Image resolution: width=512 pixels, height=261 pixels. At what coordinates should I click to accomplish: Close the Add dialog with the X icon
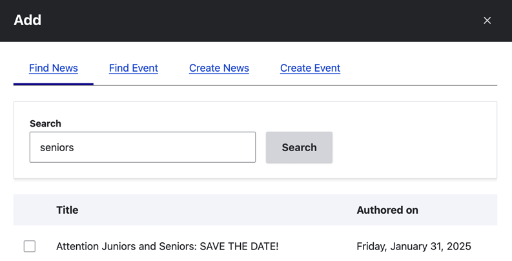pos(487,21)
